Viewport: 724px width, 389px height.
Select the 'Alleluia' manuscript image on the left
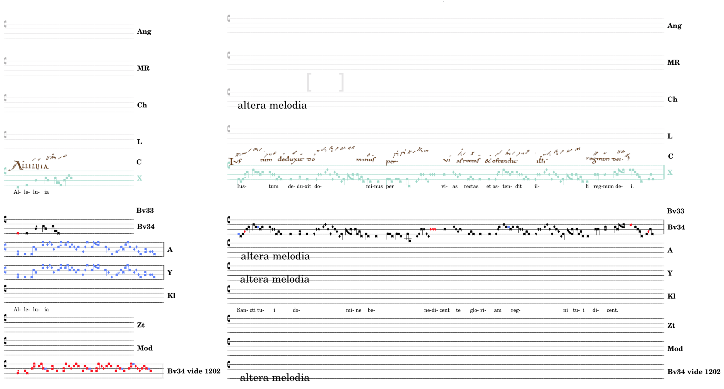click(x=30, y=165)
